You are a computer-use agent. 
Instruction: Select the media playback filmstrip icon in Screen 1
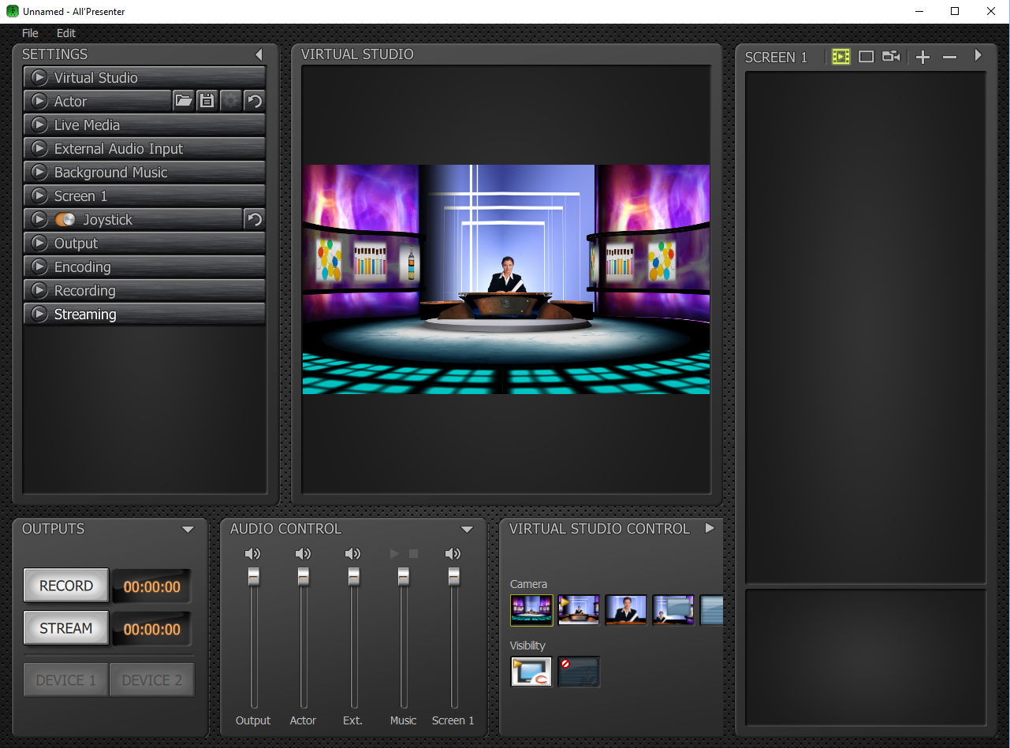841,57
